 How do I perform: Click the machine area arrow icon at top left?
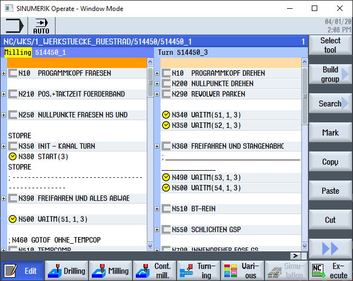(14, 26)
